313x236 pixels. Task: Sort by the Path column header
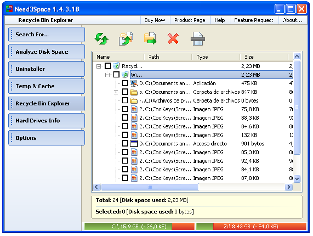[x=168, y=57]
